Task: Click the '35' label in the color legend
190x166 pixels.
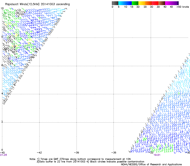Action: click(x=158, y=7)
